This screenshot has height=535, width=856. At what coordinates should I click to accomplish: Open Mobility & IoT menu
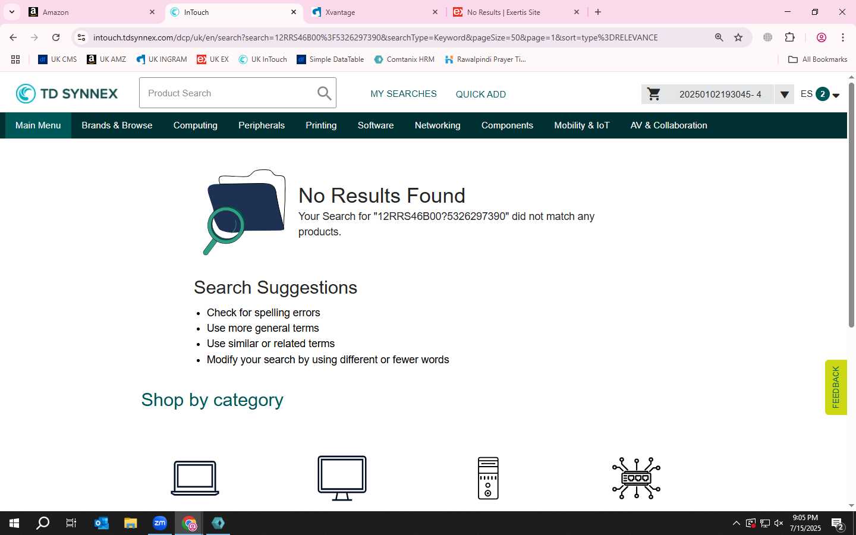[582, 125]
